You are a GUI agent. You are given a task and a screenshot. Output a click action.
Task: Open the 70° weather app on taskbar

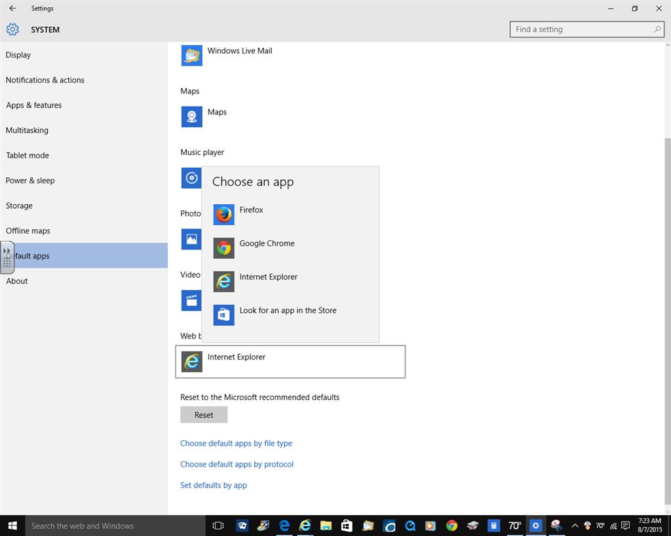[514, 526]
